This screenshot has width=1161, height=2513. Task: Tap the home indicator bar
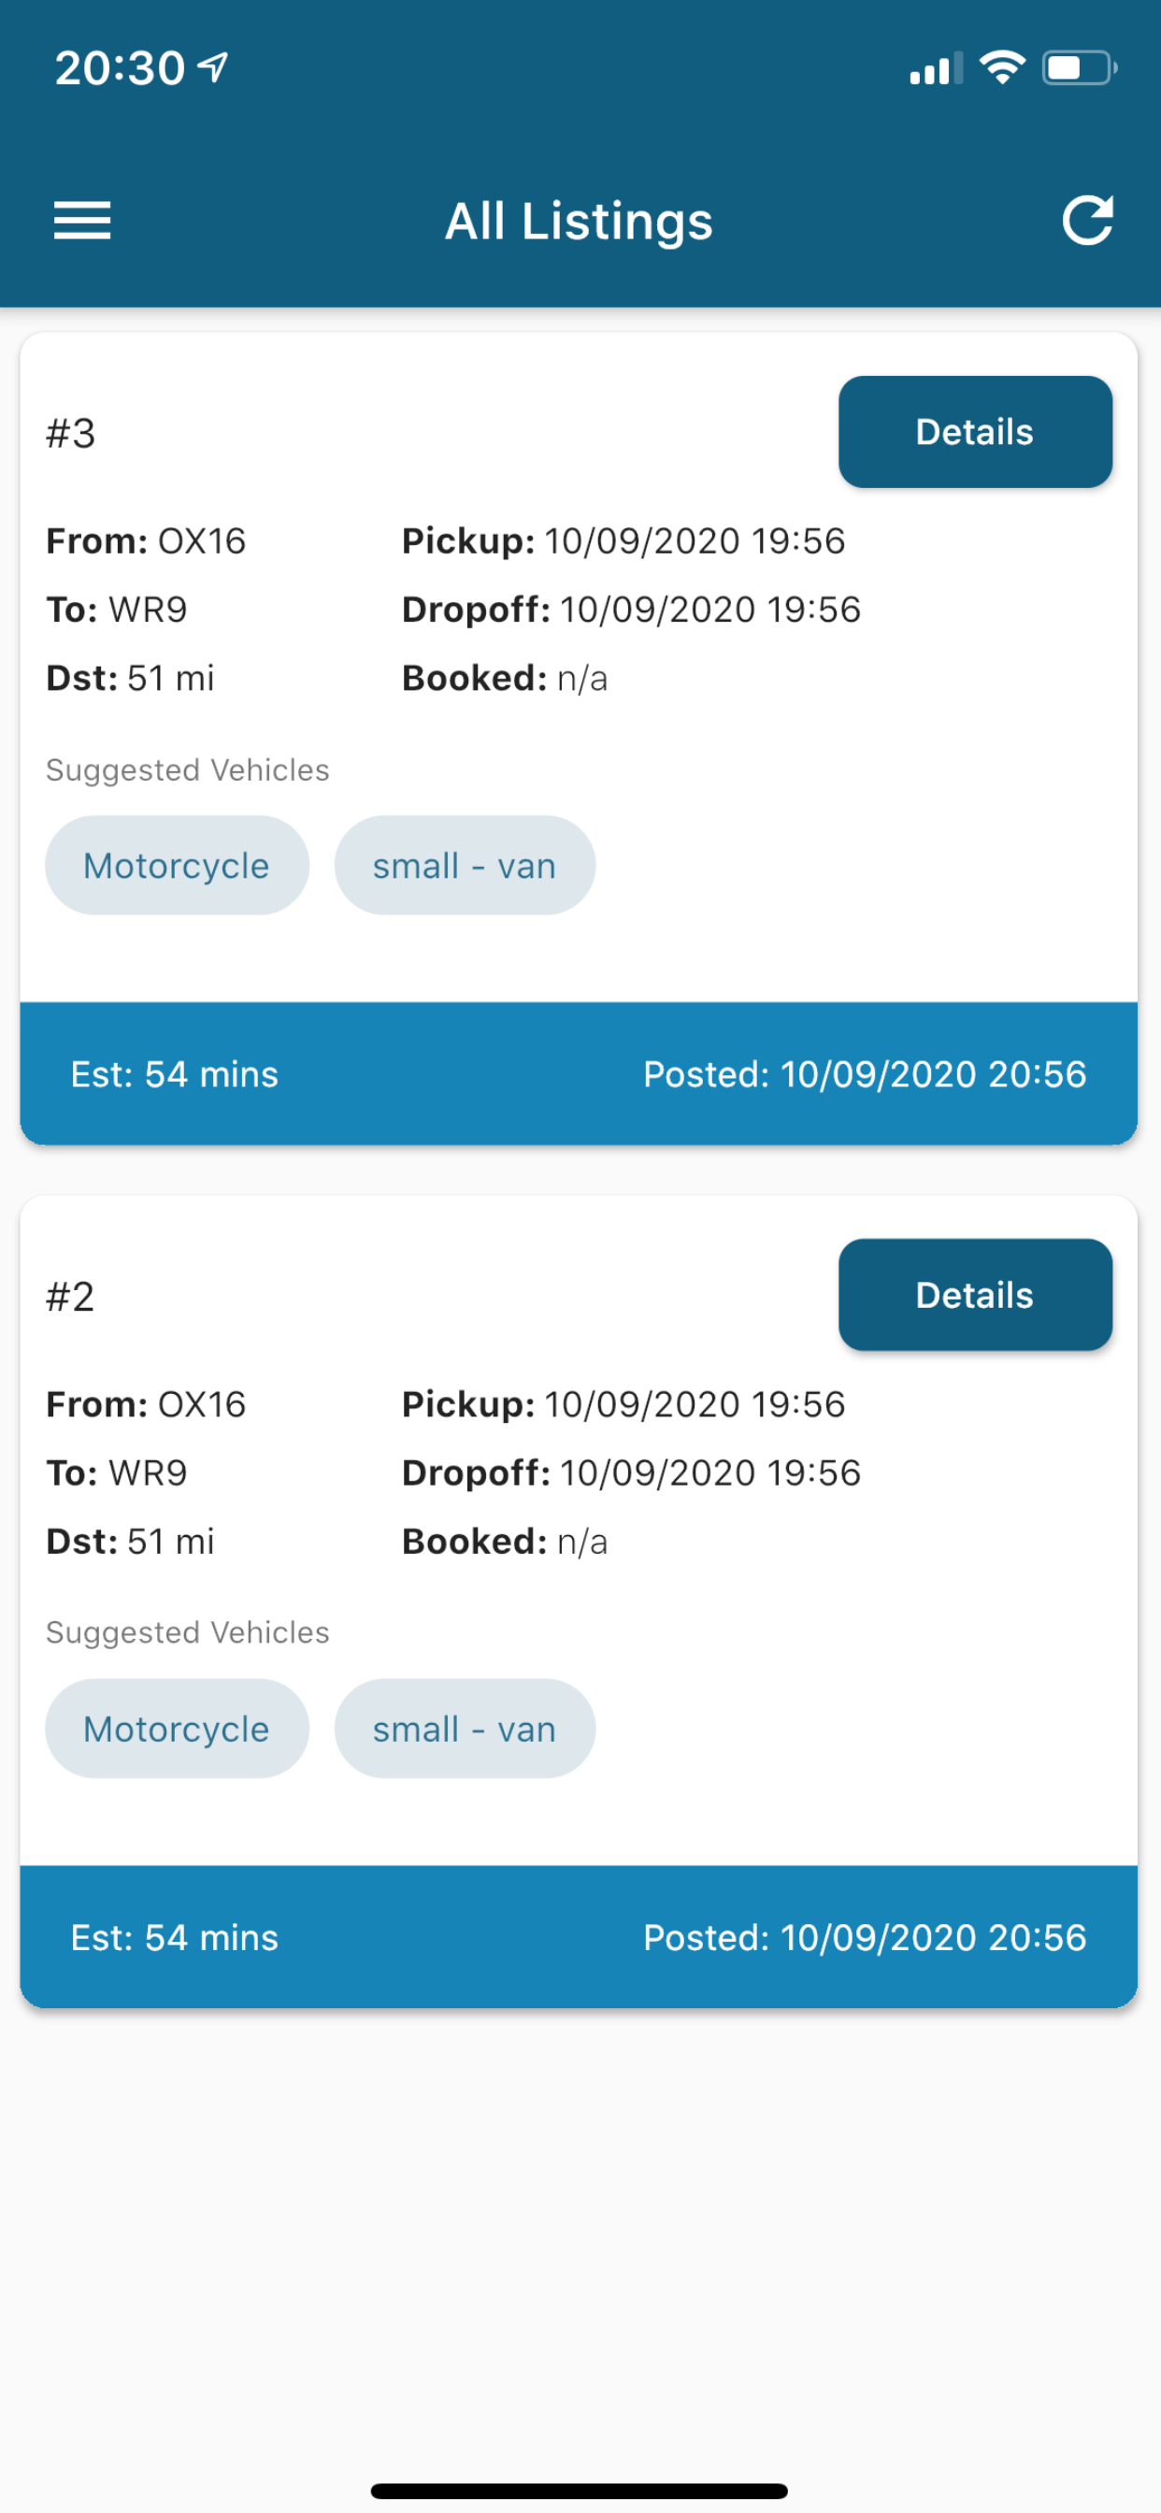[x=580, y=2491]
